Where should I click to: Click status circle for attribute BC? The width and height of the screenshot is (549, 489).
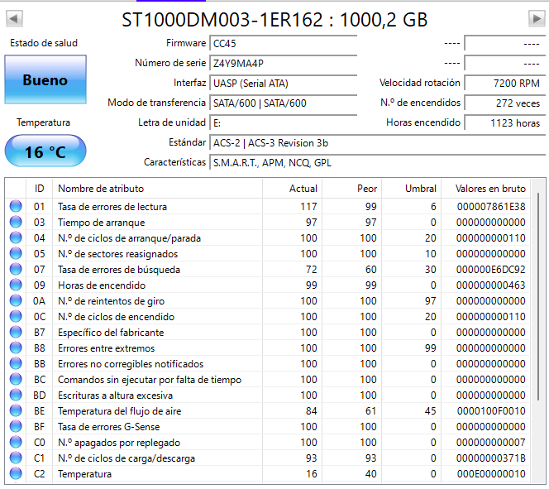pos(16,379)
